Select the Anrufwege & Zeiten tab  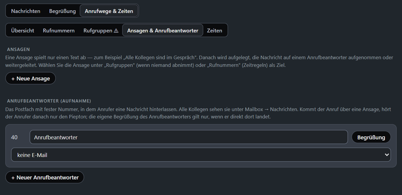[109, 11]
